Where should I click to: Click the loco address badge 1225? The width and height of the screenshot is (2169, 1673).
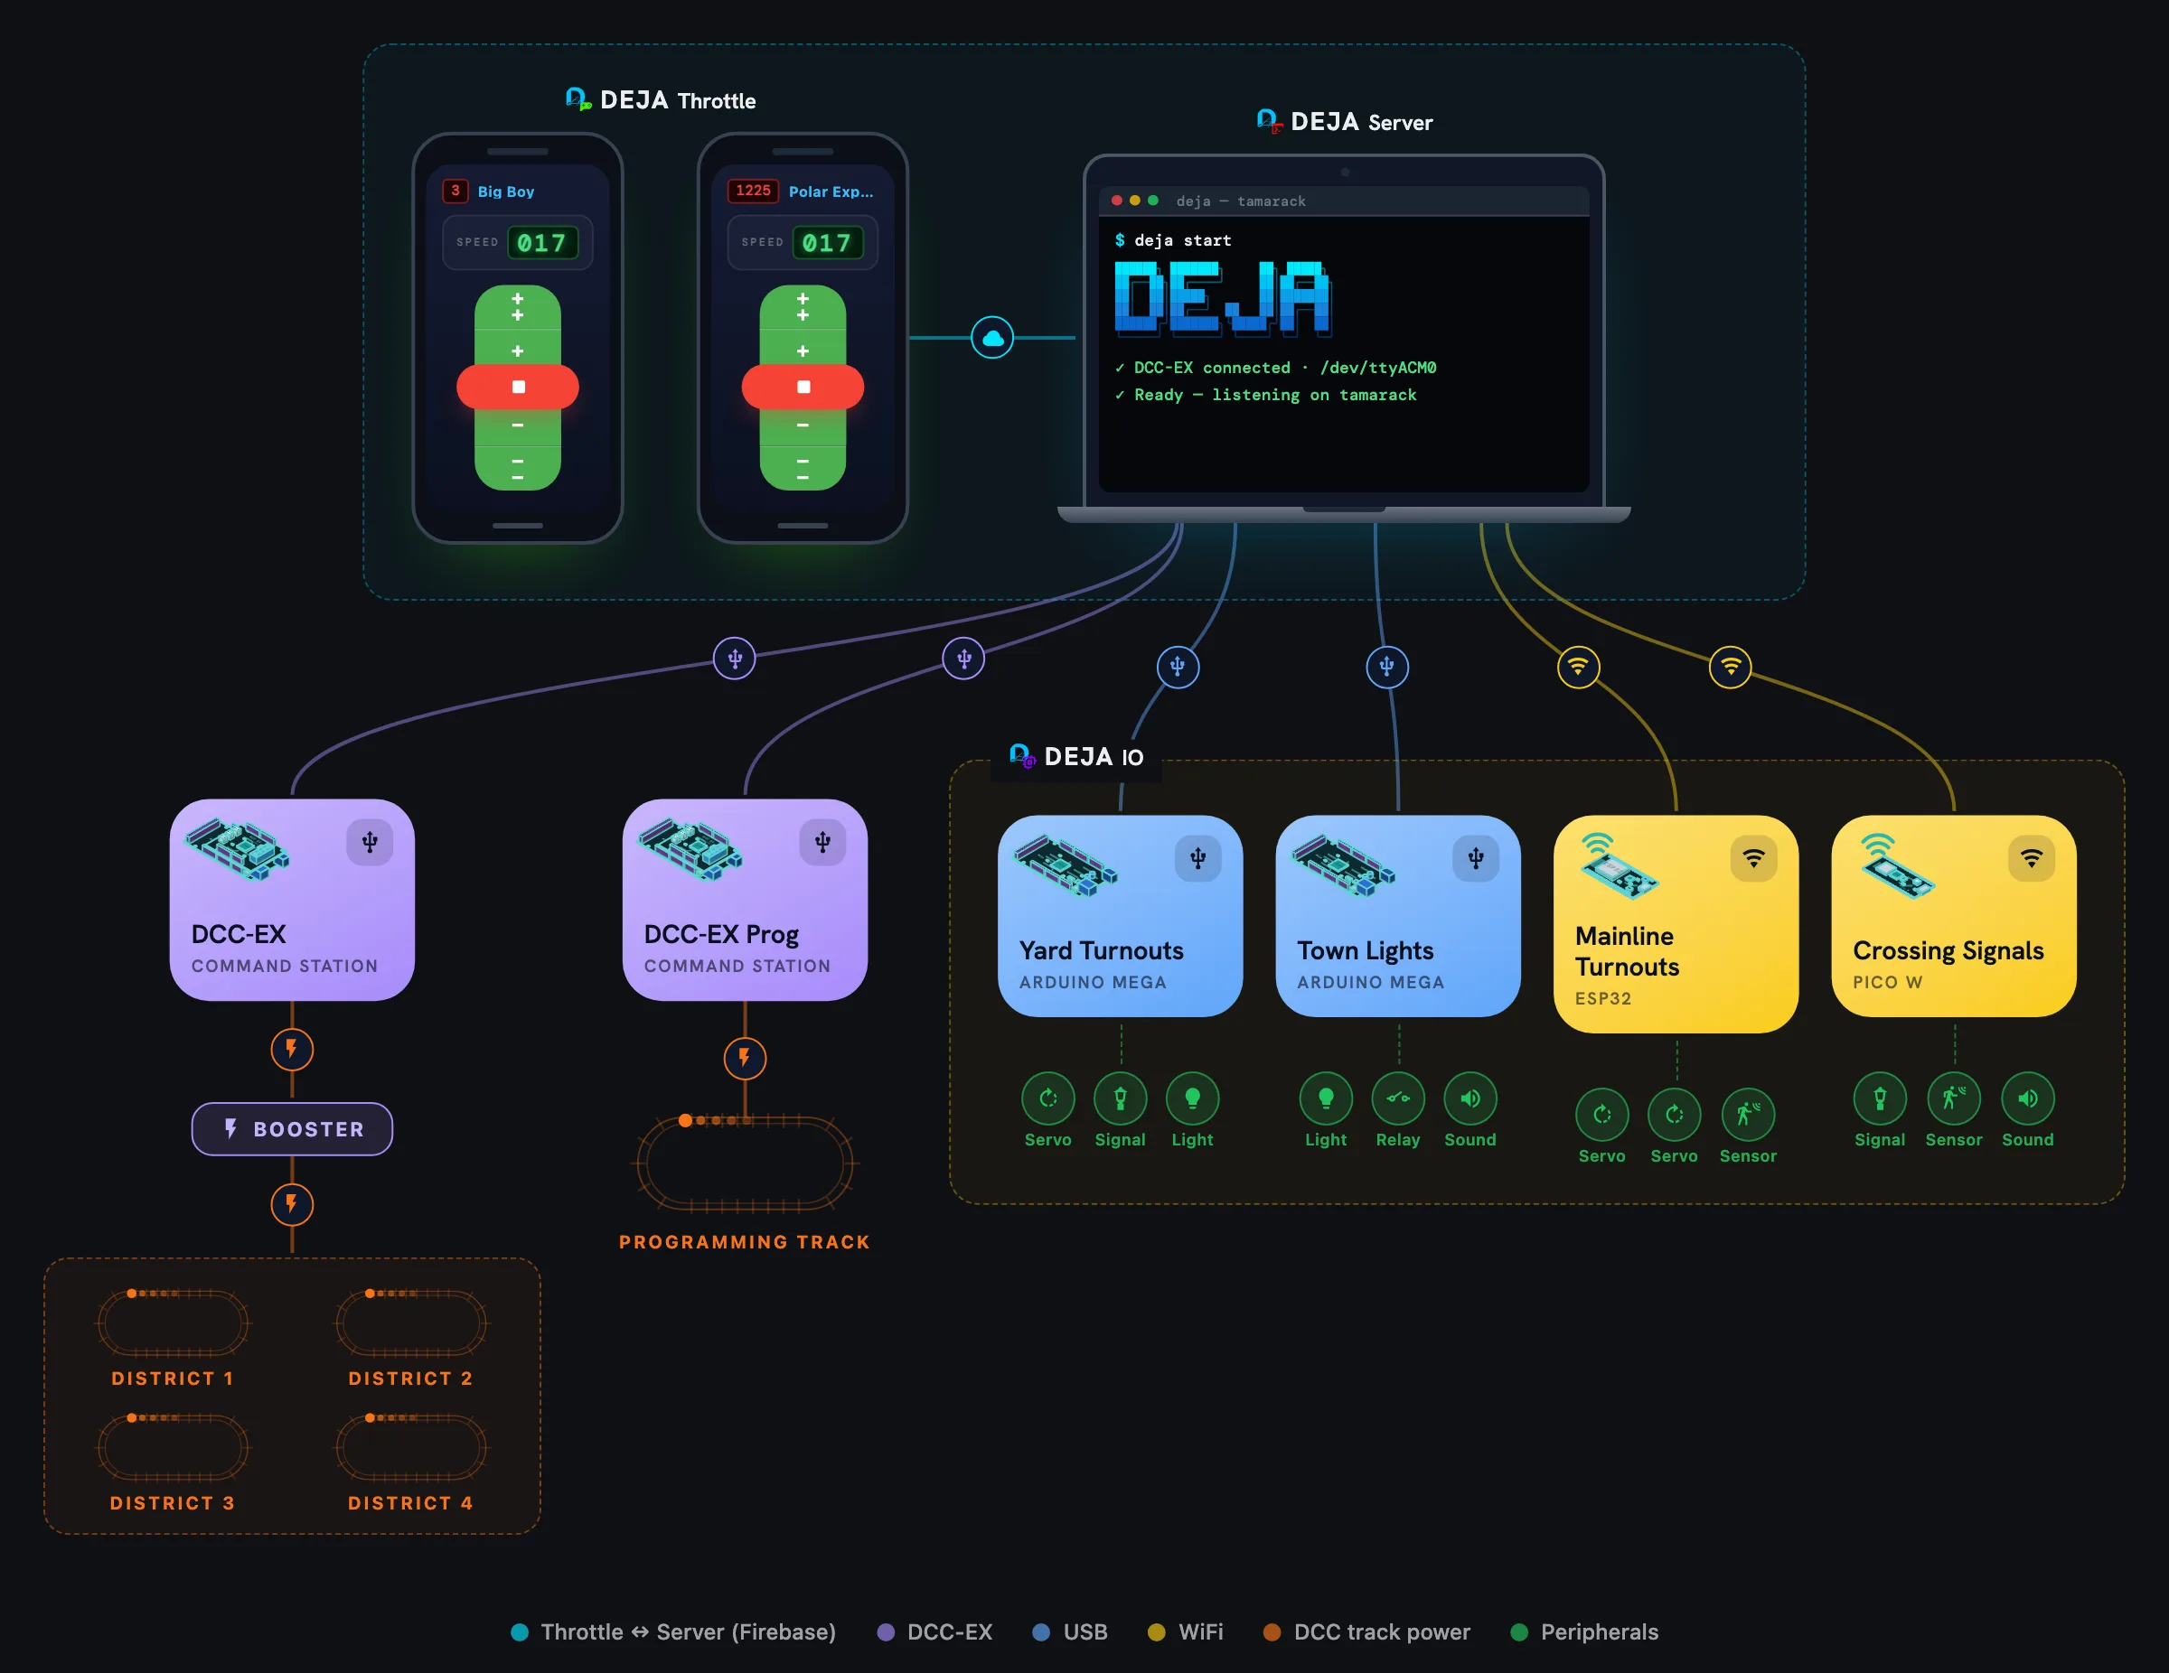[x=753, y=191]
